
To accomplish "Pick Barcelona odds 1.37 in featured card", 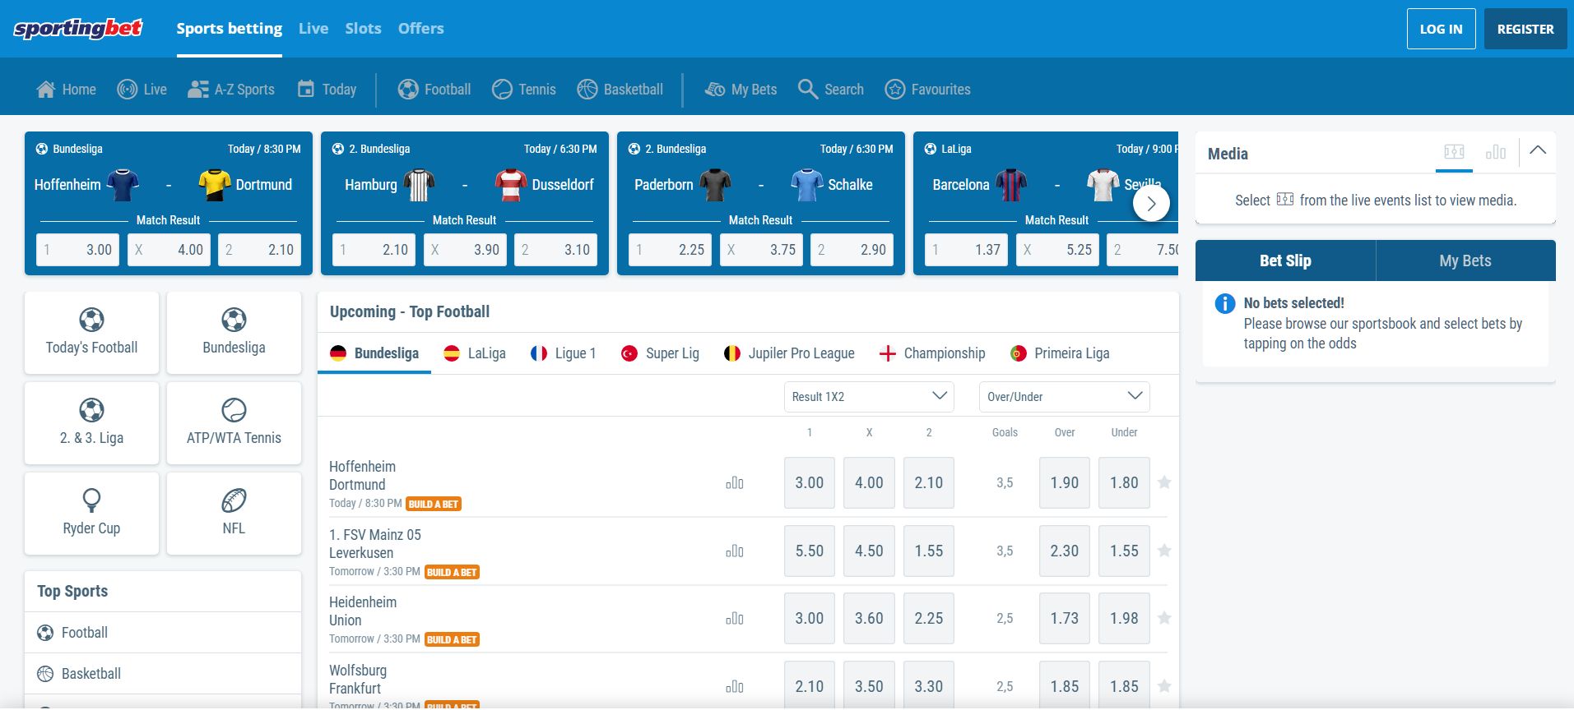I will coord(967,250).
